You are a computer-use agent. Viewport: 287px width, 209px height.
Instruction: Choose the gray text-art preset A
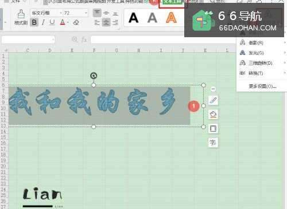coord(152,18)
